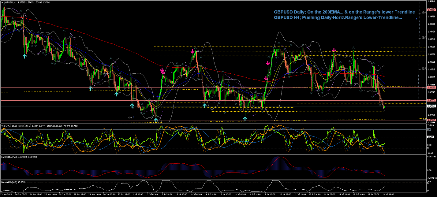Click the Fibonacci 23.6 level label
This screenshot has width=437, height=197.
pos(424,69)
